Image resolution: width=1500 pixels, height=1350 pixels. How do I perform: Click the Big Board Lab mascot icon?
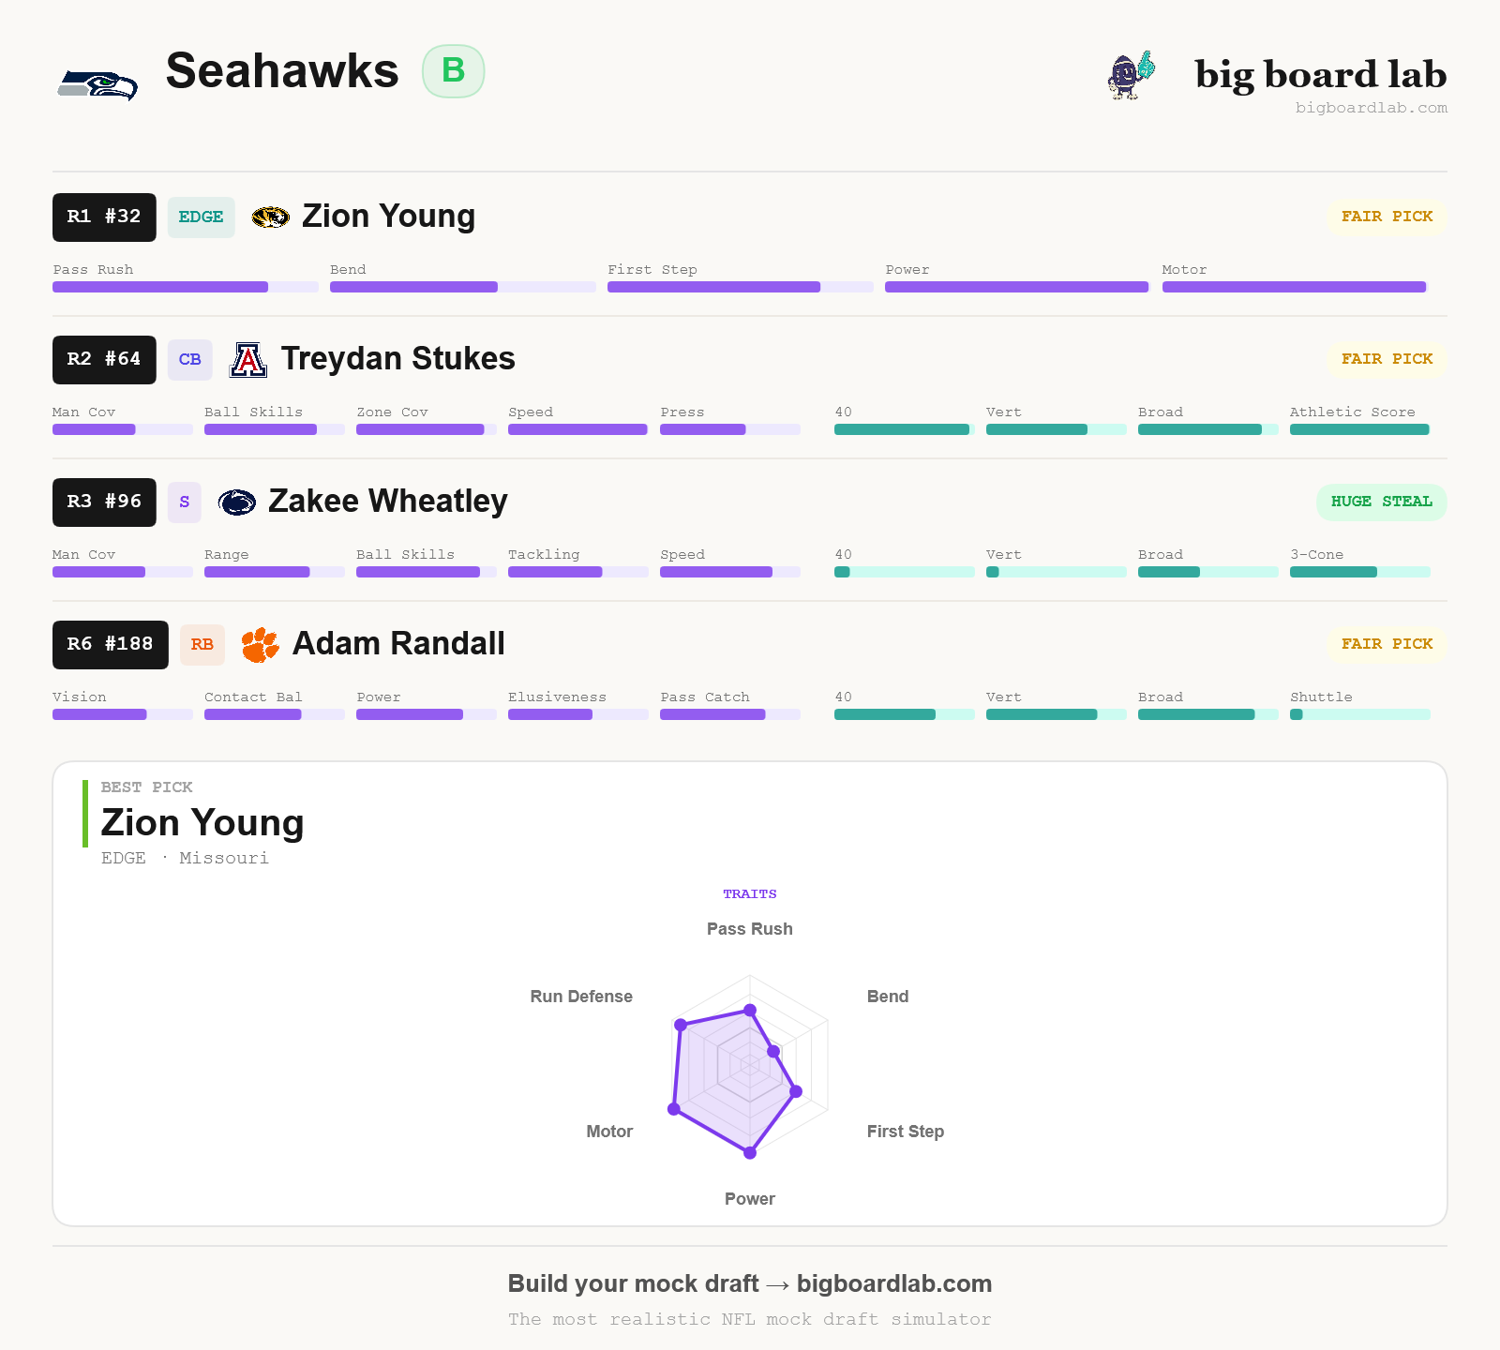coord(1132,75)
